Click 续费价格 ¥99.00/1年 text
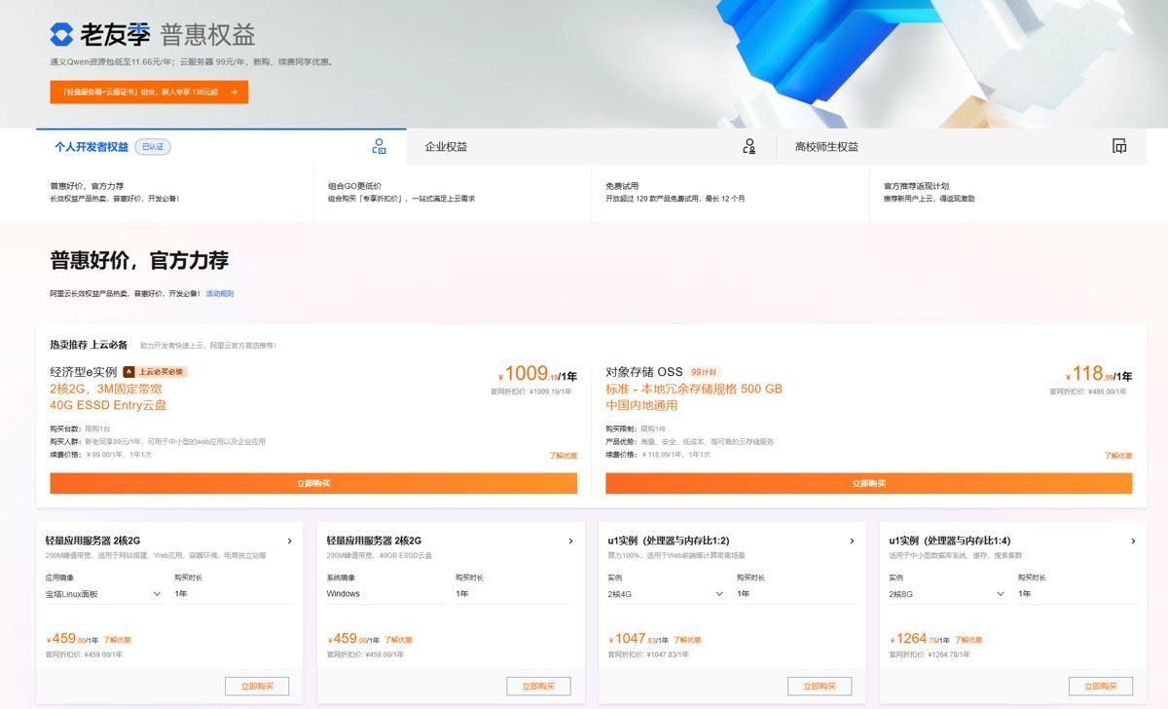Image resolution: width=1168 pixels, height=709 pixels. 101,455
